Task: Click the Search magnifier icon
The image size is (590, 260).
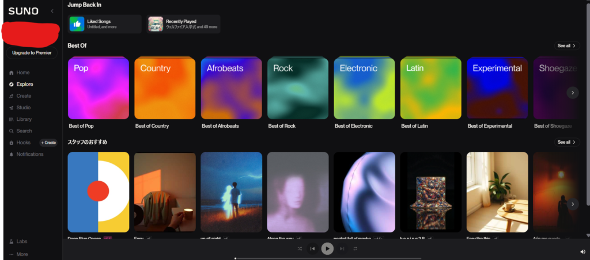Action: pyautogui.click(x=12, y=131)
